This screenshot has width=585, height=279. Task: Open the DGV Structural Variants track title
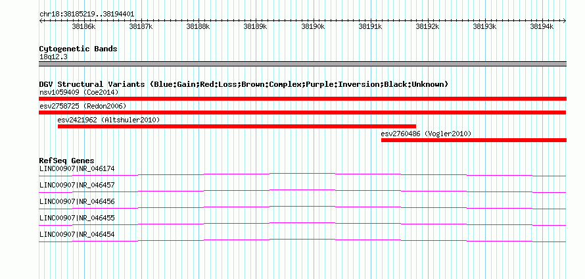pos(244,84)
